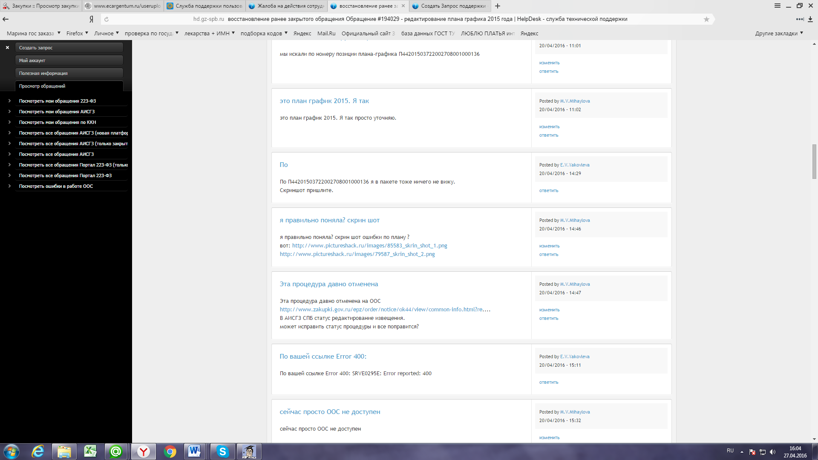Open File Explorer folder on taskbar
This screenshot has height=460, width=818.
[64, 451]
